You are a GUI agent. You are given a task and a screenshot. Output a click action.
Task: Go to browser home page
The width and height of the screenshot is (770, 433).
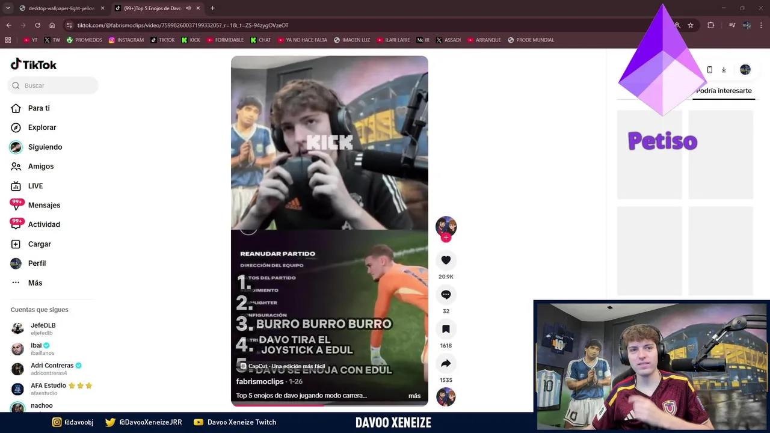pyautogui.click(x=52, y=25)
